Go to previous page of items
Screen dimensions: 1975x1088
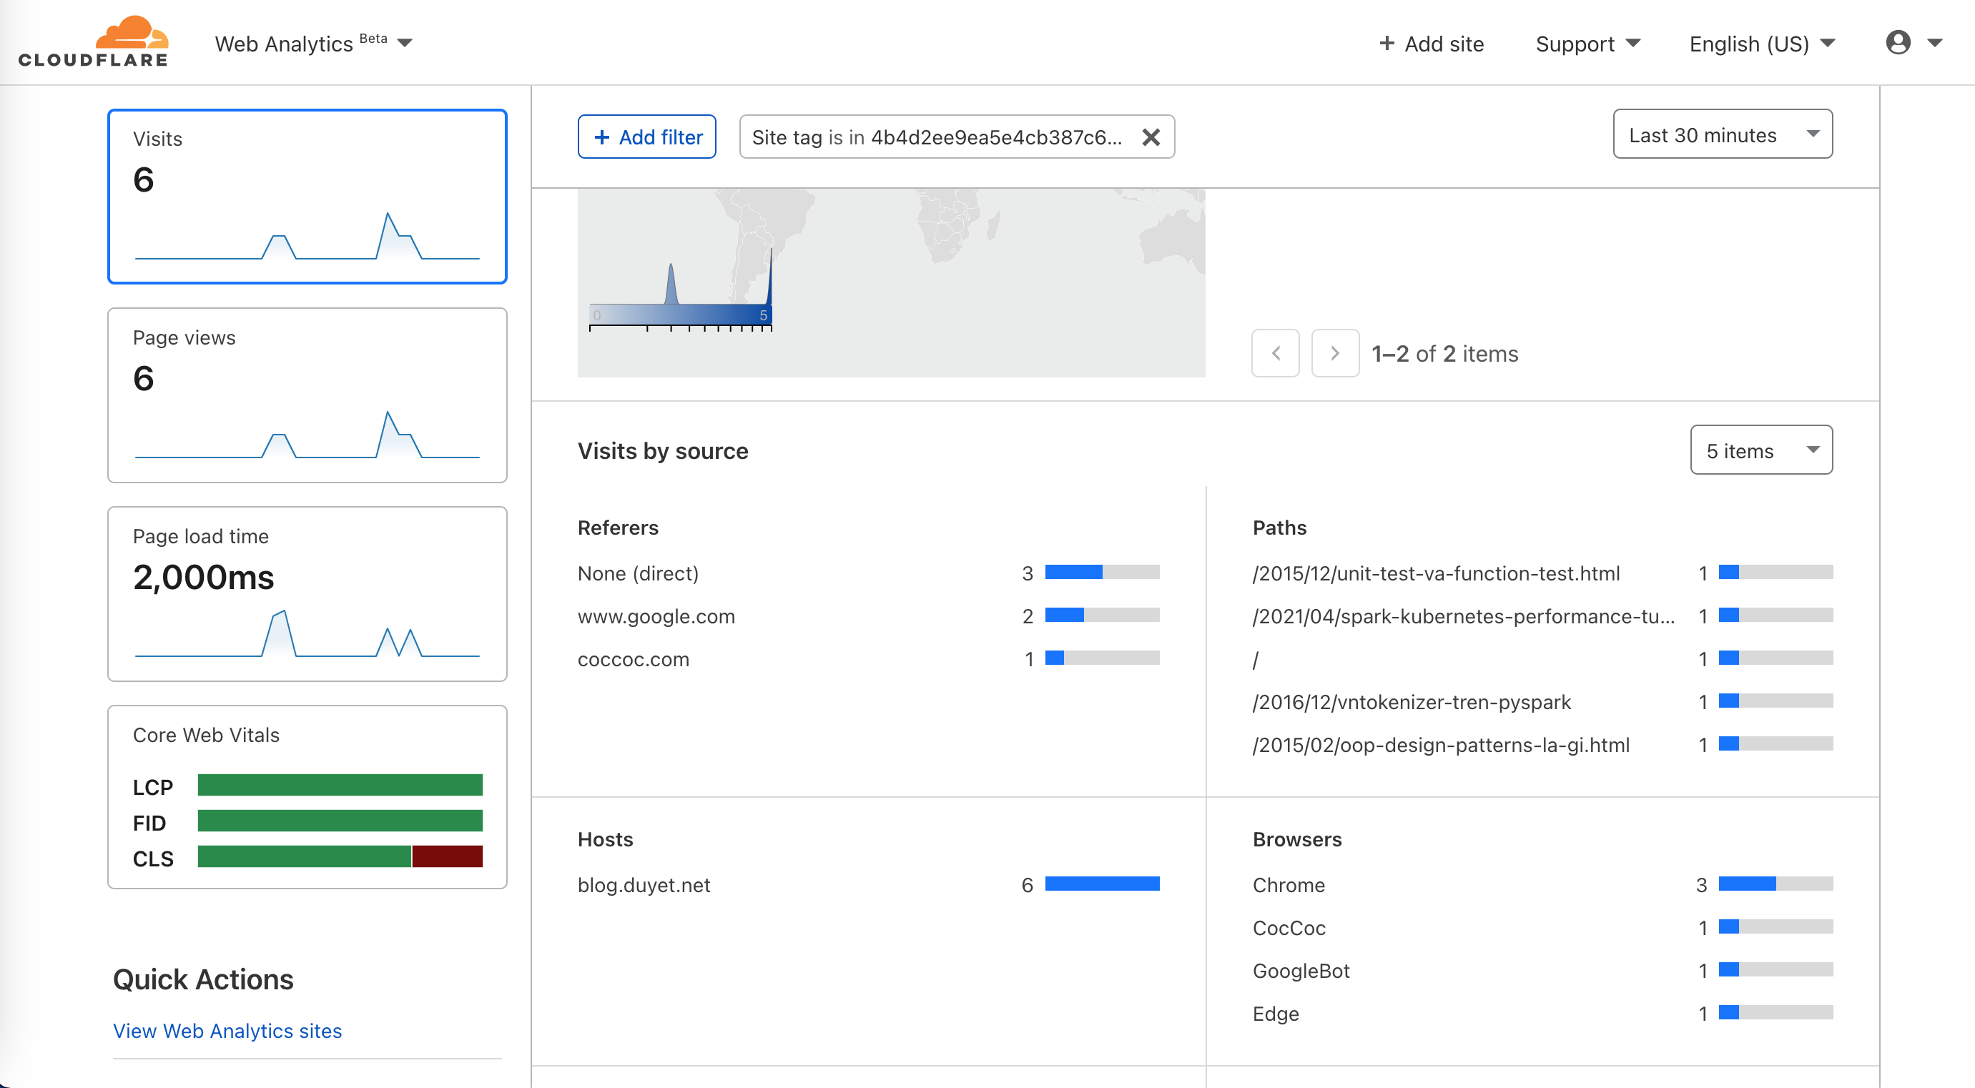[x=1275, y=353]
